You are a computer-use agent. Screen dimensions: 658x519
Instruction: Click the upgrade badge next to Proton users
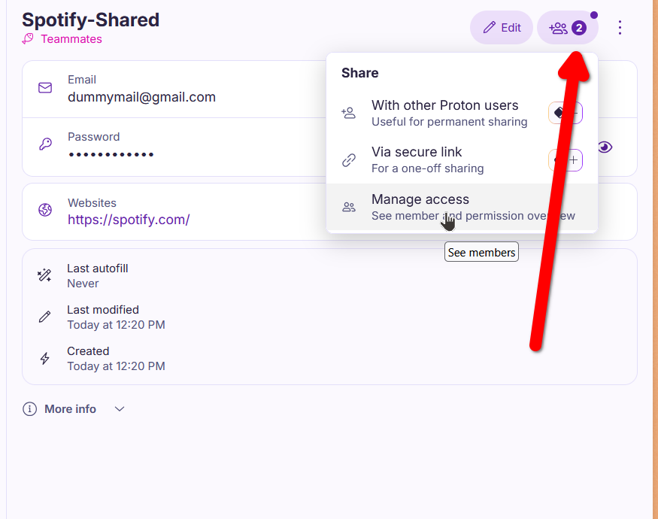coord(566,113)
